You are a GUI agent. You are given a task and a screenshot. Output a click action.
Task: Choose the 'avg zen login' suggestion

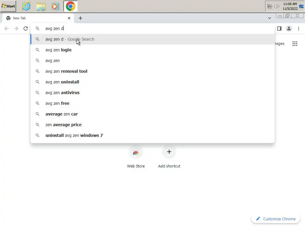click(x=152, y=50)
